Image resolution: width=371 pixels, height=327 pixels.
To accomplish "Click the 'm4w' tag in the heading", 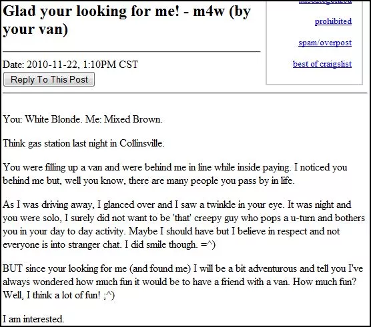I will pos(208,11).
